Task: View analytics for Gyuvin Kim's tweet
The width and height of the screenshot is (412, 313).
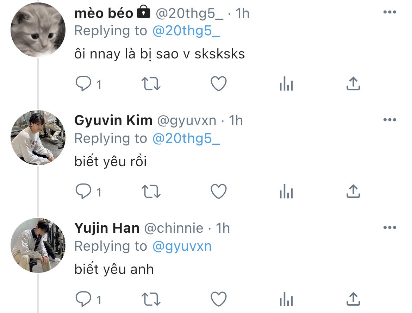Action: pos(286,192)
